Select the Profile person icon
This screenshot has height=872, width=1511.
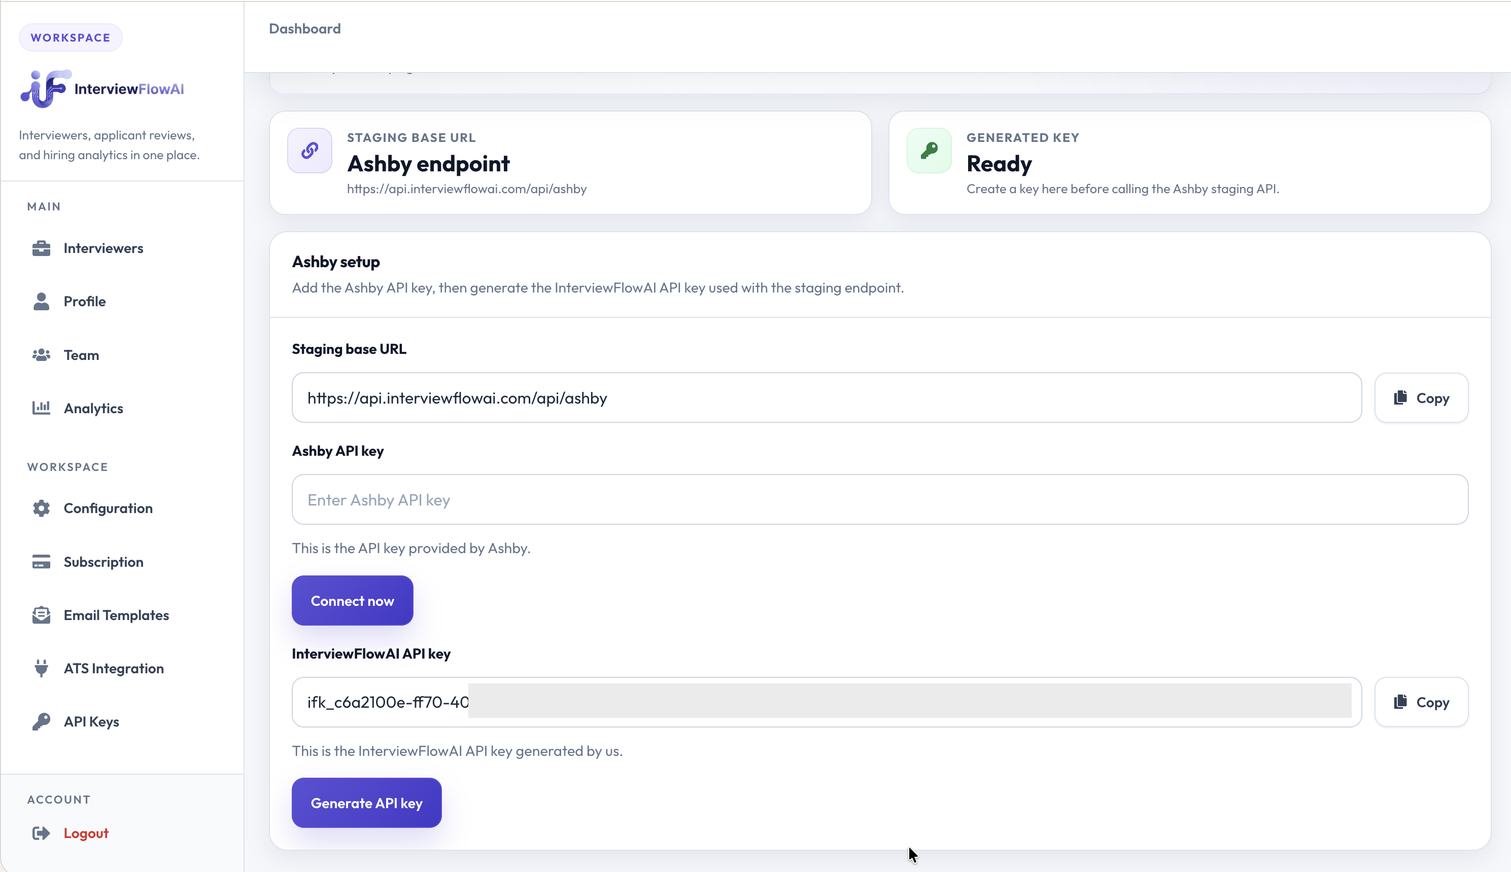tap(41, 301)
